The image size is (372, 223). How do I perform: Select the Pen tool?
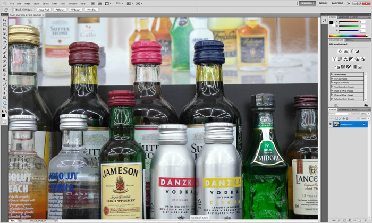[x=4, y=84]
